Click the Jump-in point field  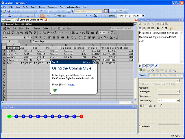point(169,126)
